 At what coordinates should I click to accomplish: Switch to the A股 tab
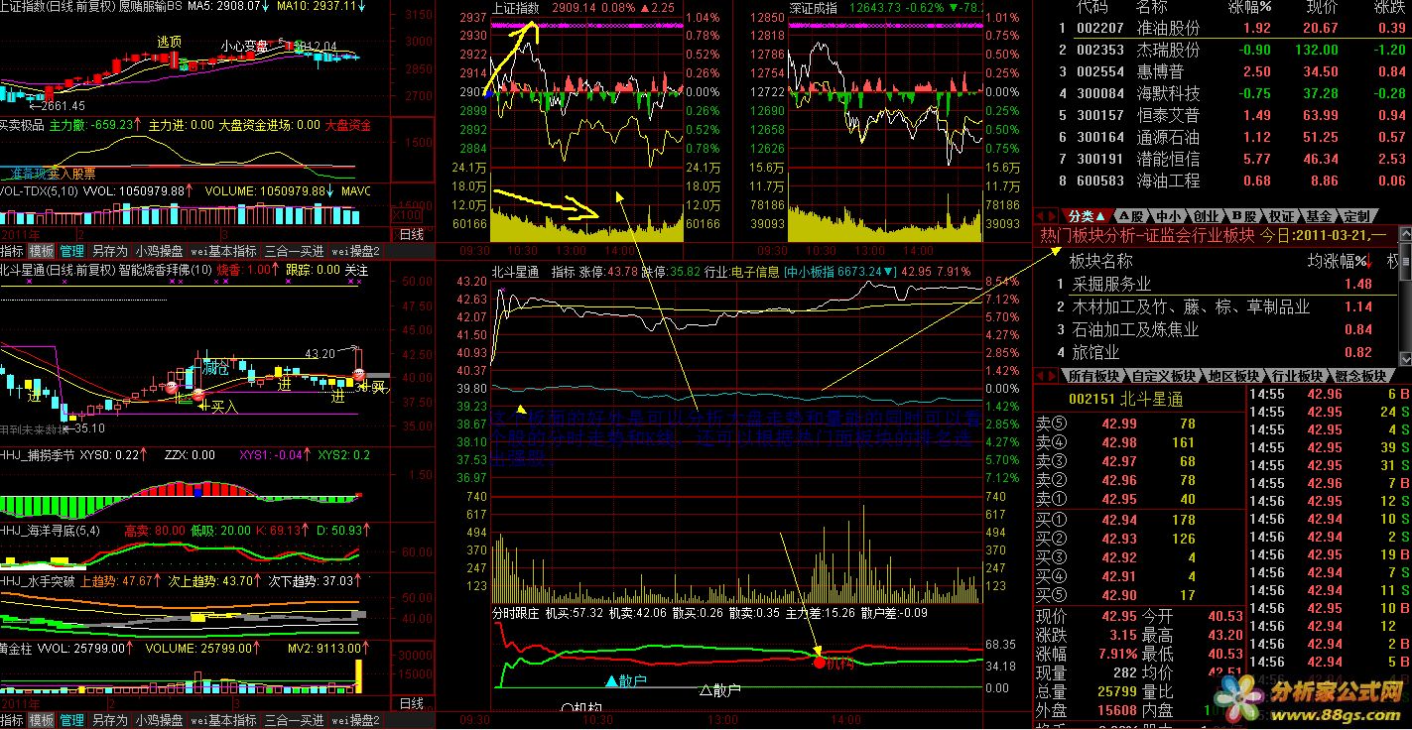[1129, 215]
